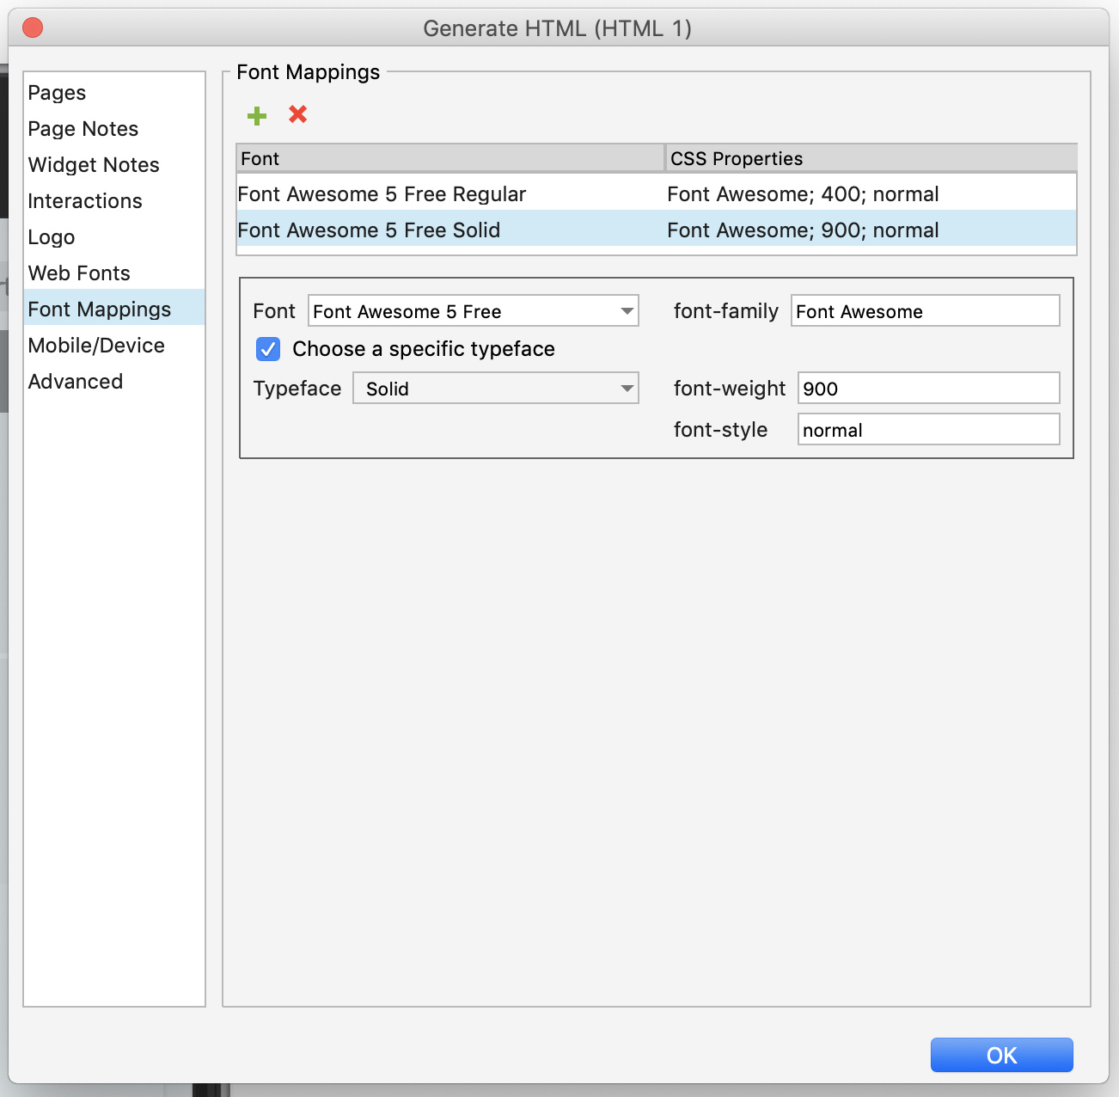This screenshot has height=1097, width=1119.
Task: Open the Pages section
Action: point(57,93)
